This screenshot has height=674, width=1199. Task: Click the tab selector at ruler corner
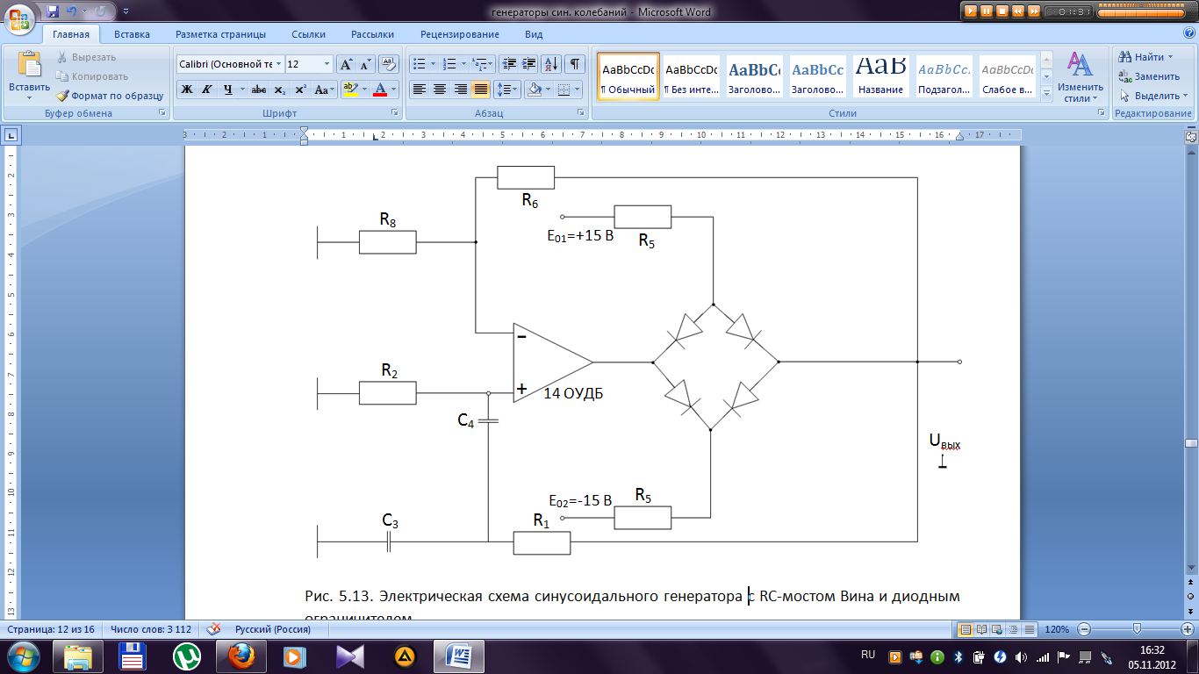click(11, 135)
